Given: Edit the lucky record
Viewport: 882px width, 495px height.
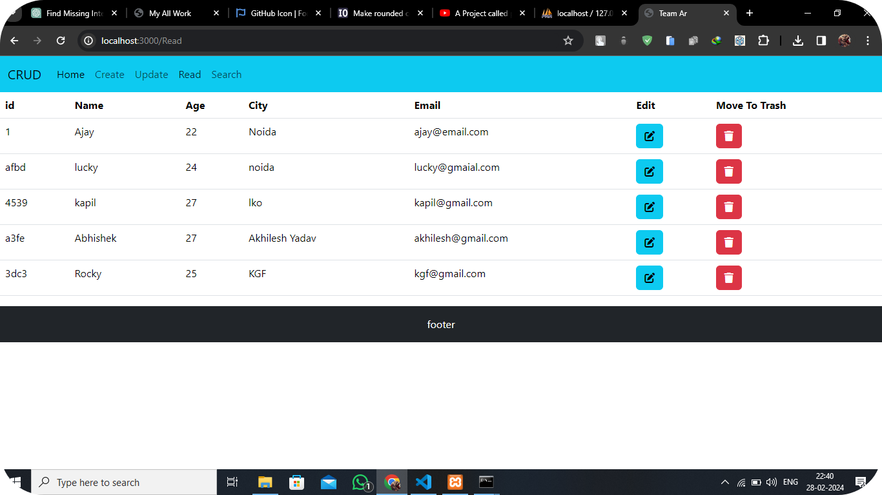Looking at the screenshot, I should (649, 171).
